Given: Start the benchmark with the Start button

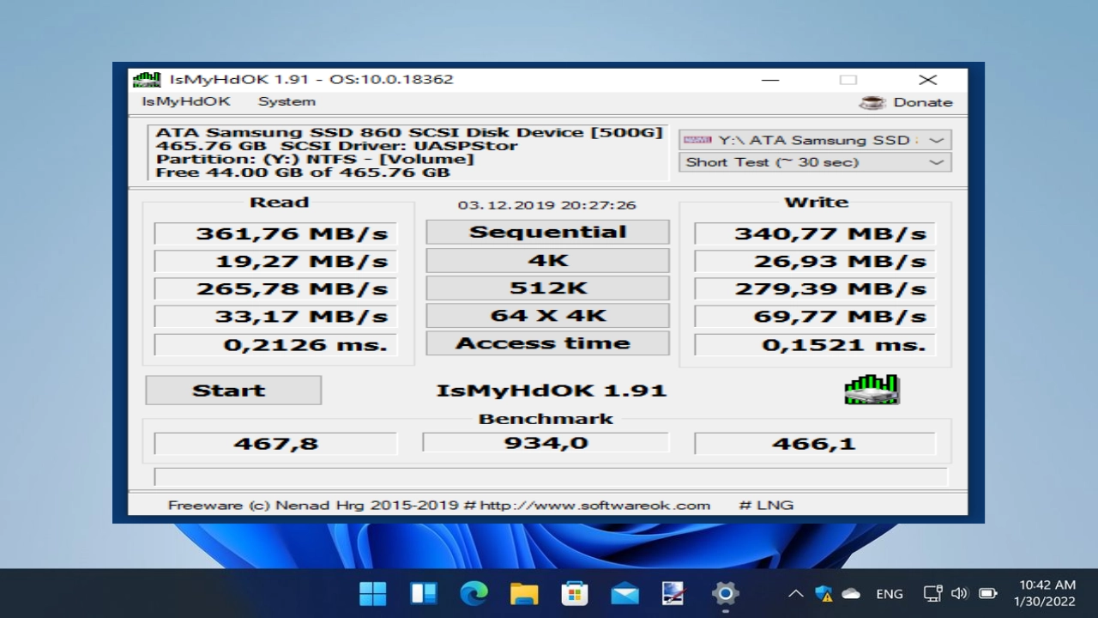Looking at the screenshot, I should tap(233, 390).
